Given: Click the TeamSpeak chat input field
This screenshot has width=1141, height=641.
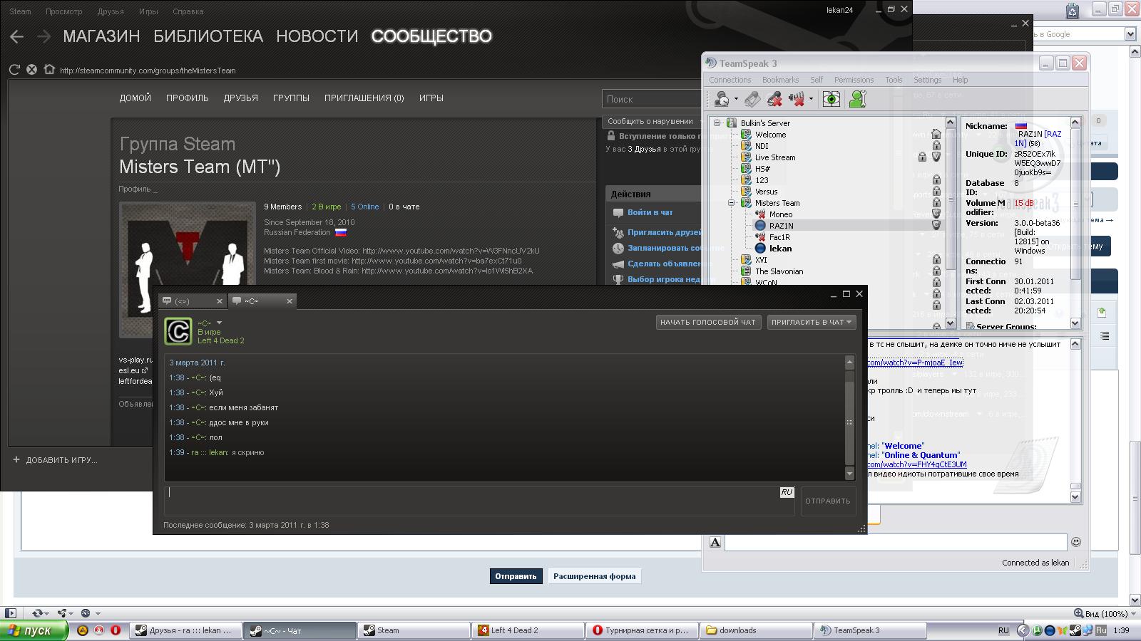Looking at the screenshot, I should [896, 543].
